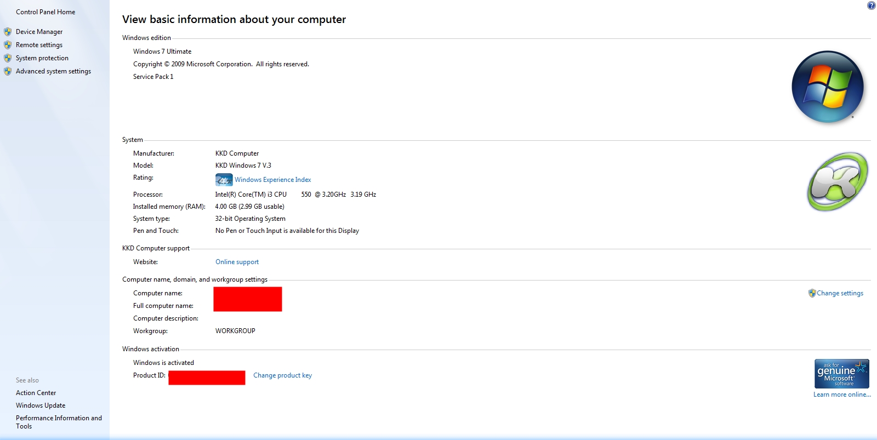Click the 'Installed memory (RAM):' label
The image size is (877, 440).
click(x=169, y=207)
